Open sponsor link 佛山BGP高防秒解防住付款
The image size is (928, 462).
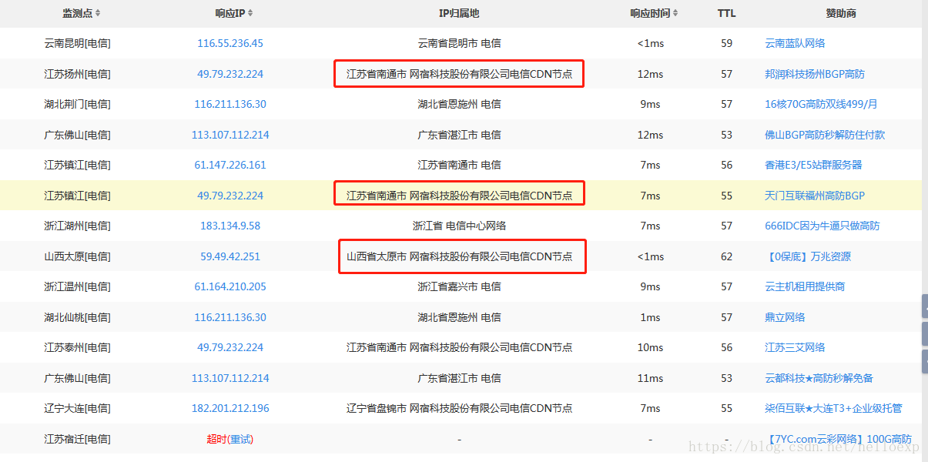pyautogui.click(x=825, y=135)
